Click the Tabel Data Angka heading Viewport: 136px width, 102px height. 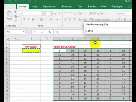click(65, 47)
